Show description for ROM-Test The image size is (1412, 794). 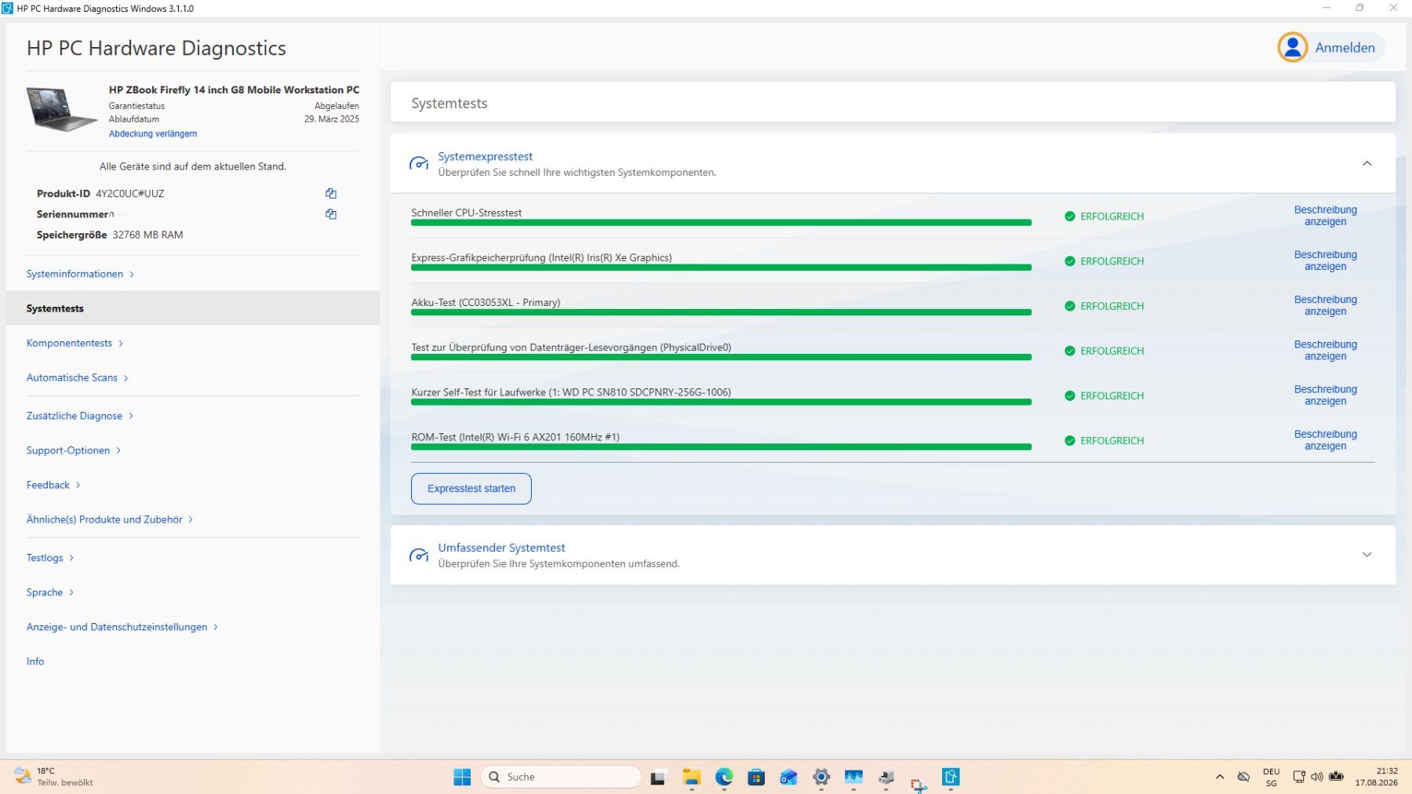click(x=1325, y=439)
